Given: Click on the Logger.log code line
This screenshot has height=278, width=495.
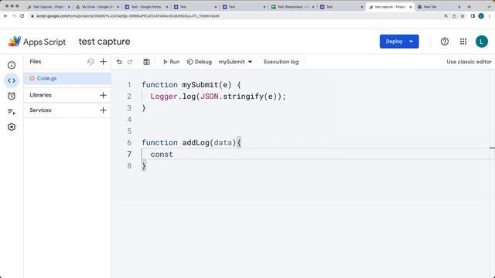Looking at the screenshot, I should pos(218,97).
